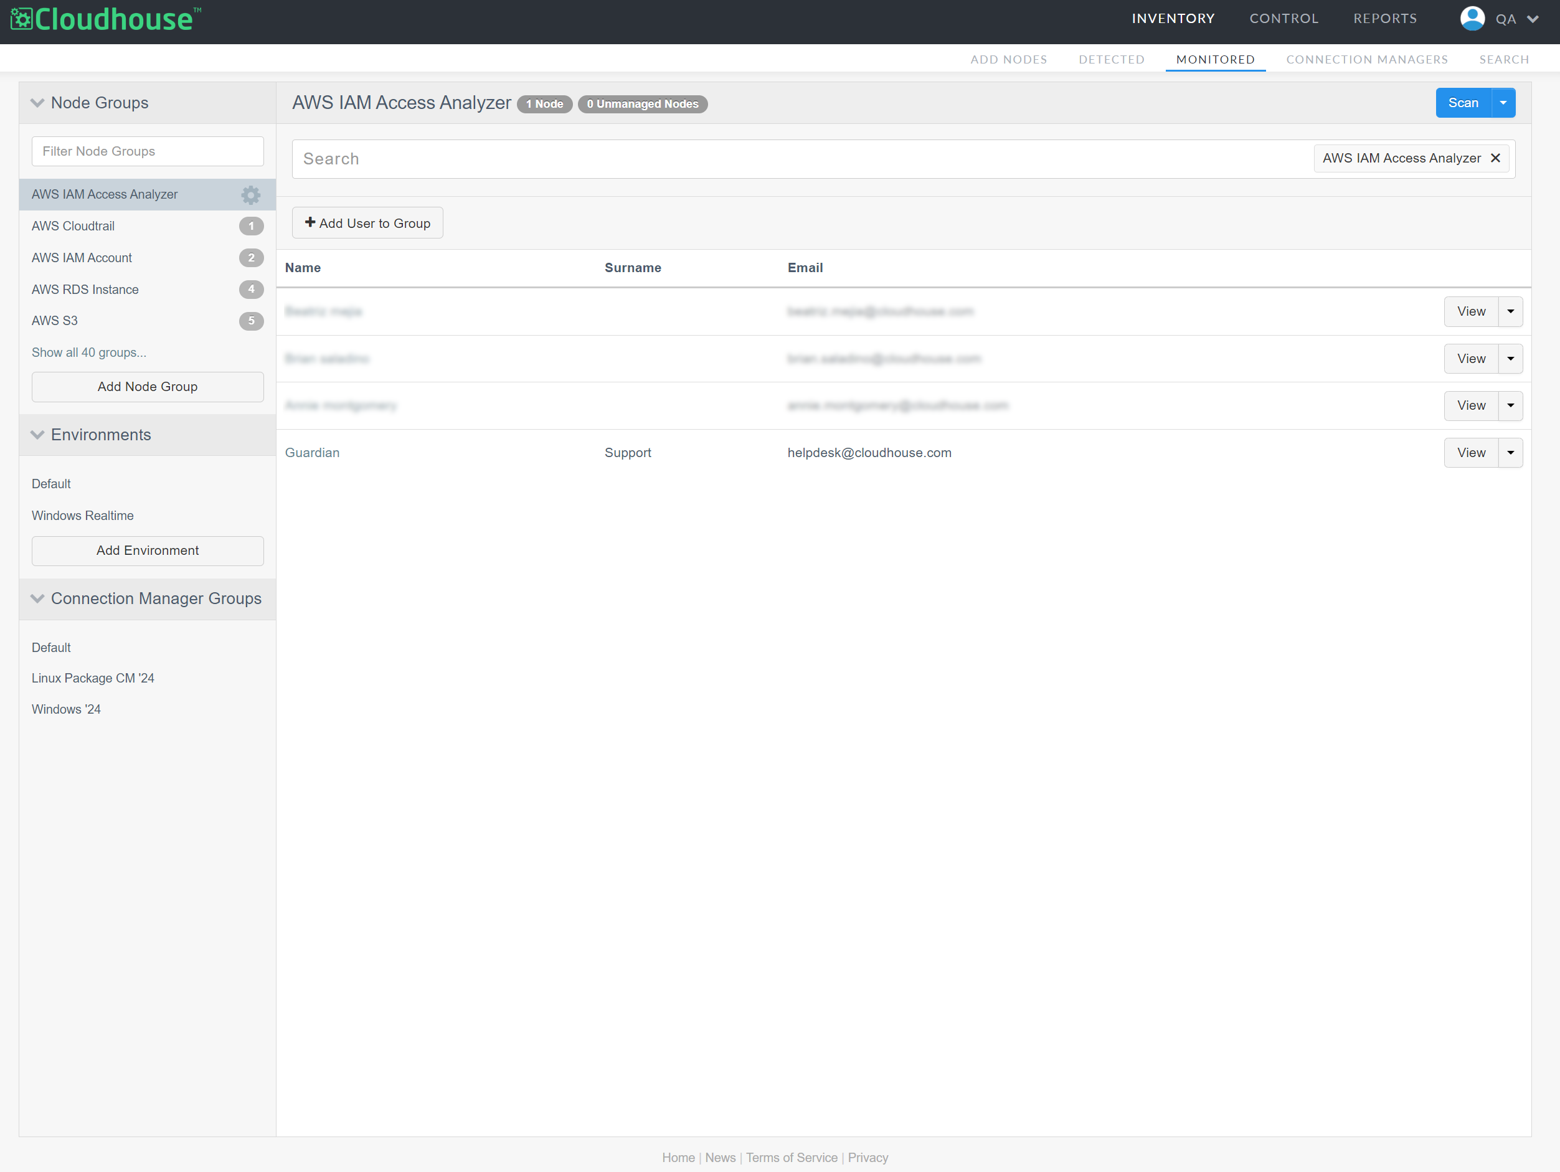Click Add User to Group

(x=367, y=223)
